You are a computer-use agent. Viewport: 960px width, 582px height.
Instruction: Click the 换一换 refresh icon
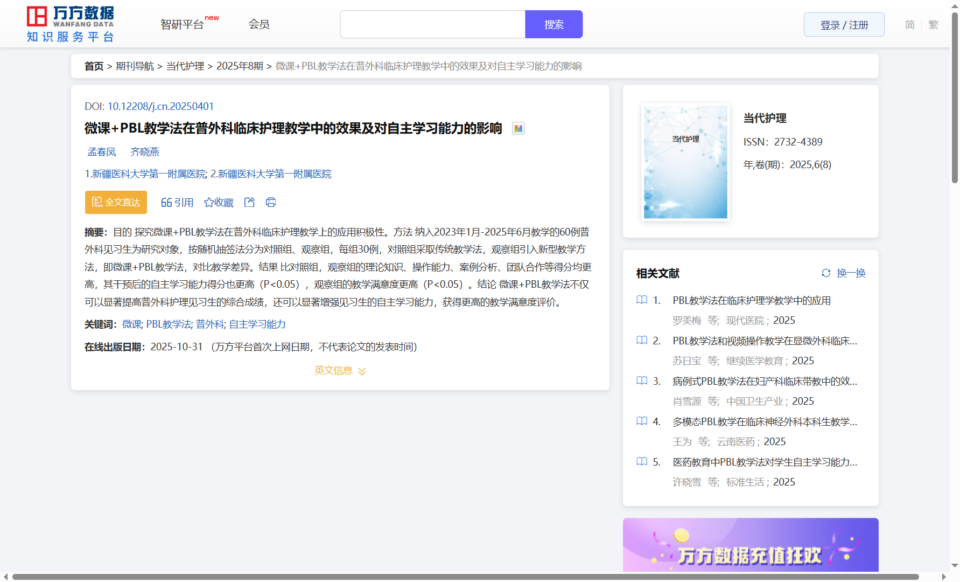tap(826, 273)
